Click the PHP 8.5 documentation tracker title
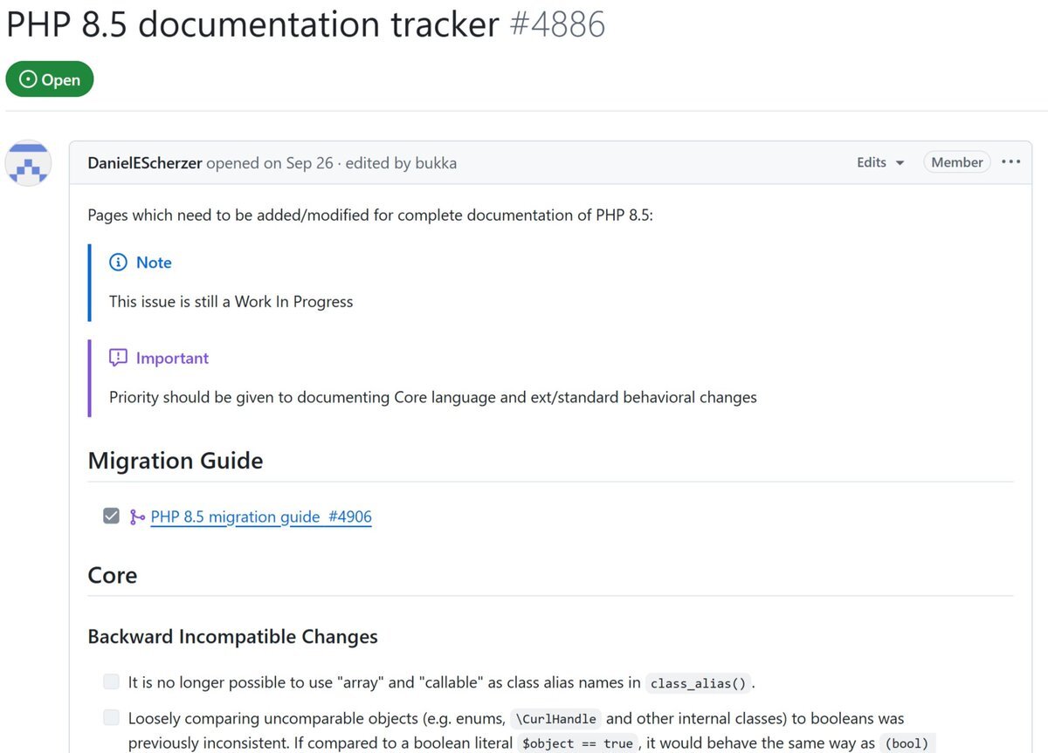 (252, 24)
